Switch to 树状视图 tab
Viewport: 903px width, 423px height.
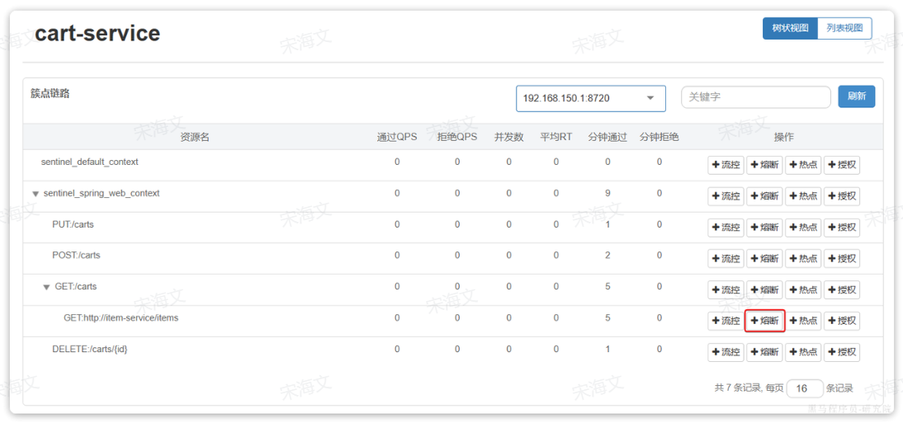790,28
